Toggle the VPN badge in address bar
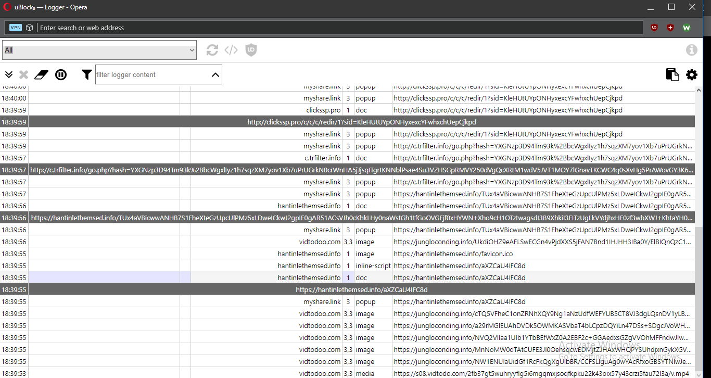 click(16, 27)
